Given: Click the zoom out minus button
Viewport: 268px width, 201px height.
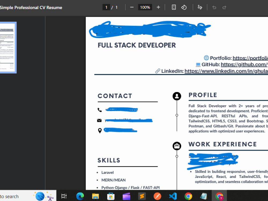Looking at the screenshot, I should point(132,7).
